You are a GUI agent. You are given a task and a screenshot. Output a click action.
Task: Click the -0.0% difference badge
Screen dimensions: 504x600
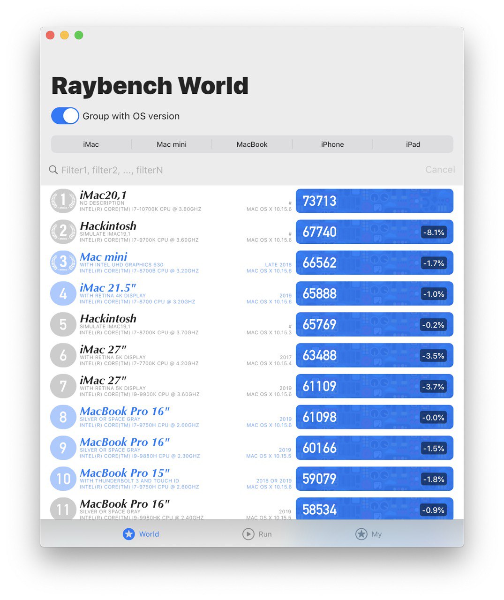pyautogui.click(x=434, y=418)
